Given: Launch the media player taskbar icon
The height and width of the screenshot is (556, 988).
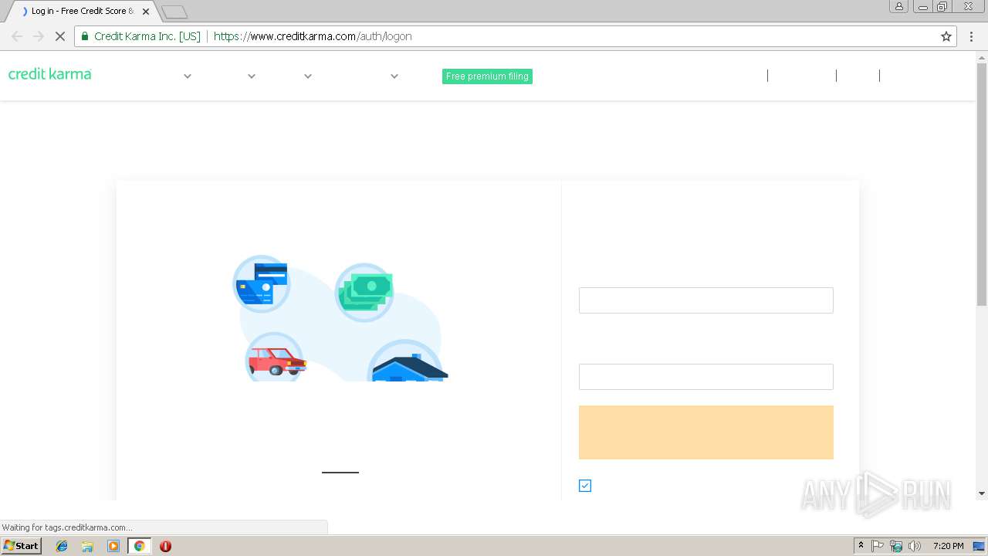Looking at the screenshot, I should (113, 546).
